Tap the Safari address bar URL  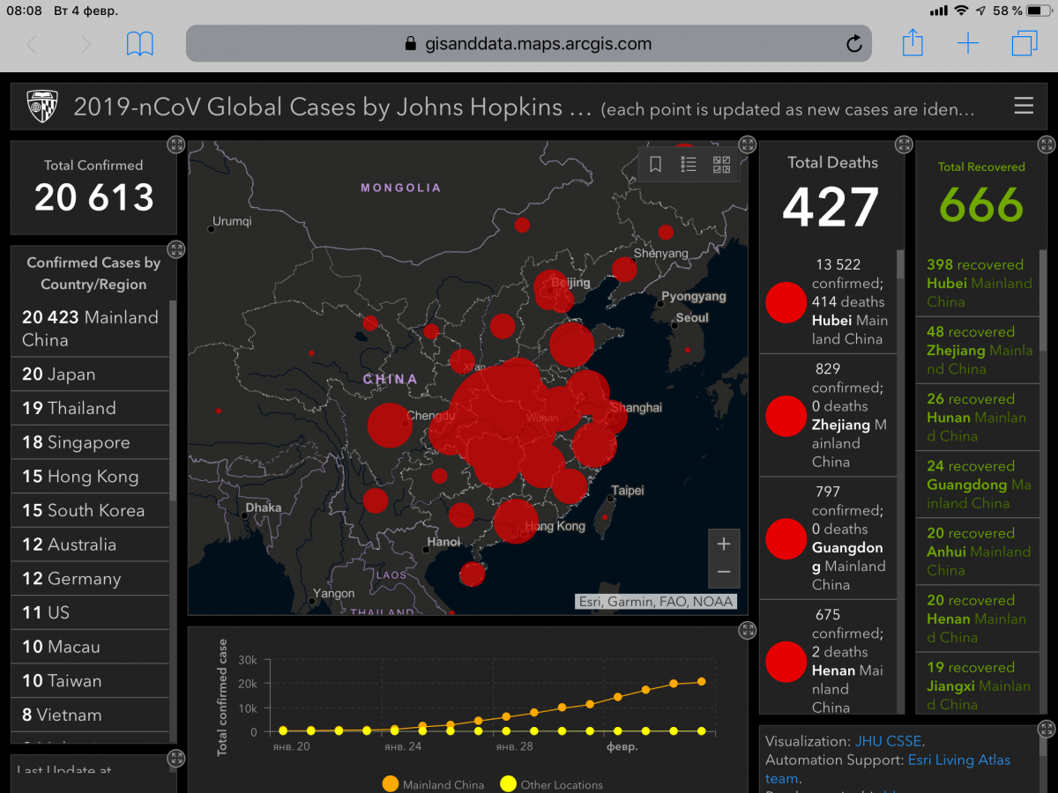[x=529, y=43]
